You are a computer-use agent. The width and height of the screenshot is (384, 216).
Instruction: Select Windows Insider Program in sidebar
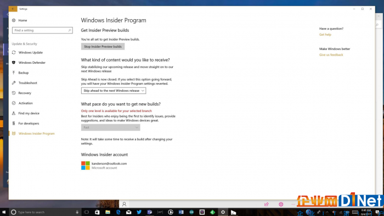tap(33, 134)
